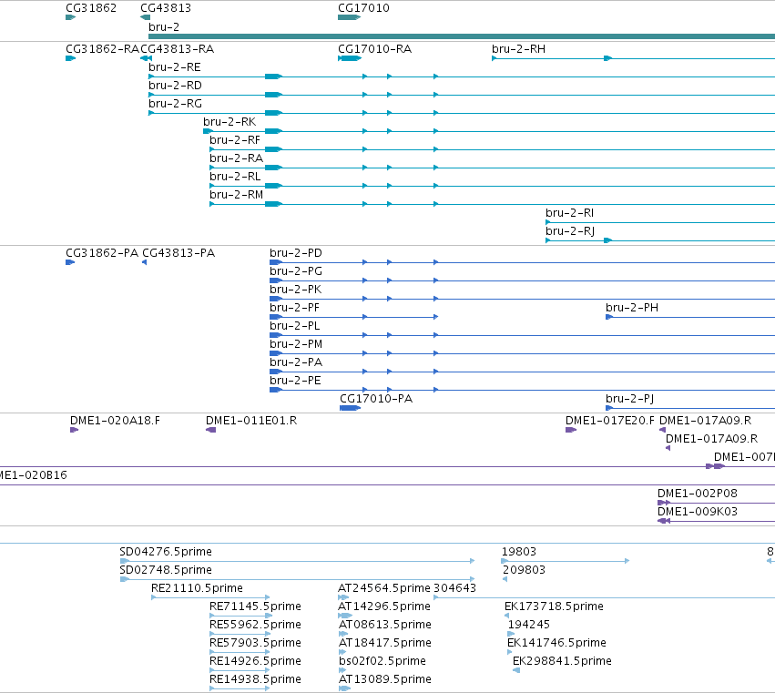Select the CG43813-PA protein label
The height and width of the screenshot is (693, 775).
[178, 253]
